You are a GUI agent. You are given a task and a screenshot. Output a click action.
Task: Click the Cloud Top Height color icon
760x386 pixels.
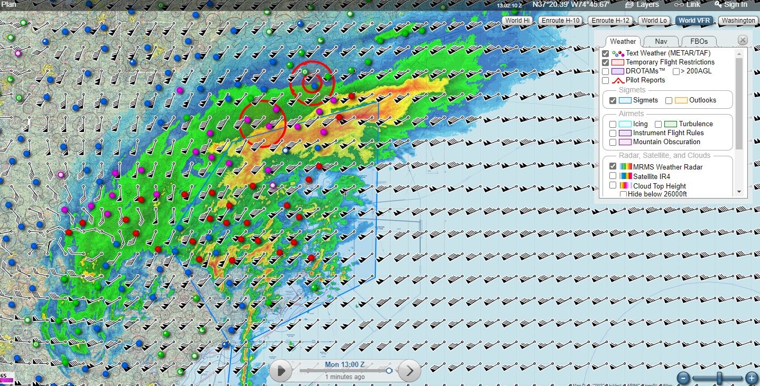tap(625, 186)
